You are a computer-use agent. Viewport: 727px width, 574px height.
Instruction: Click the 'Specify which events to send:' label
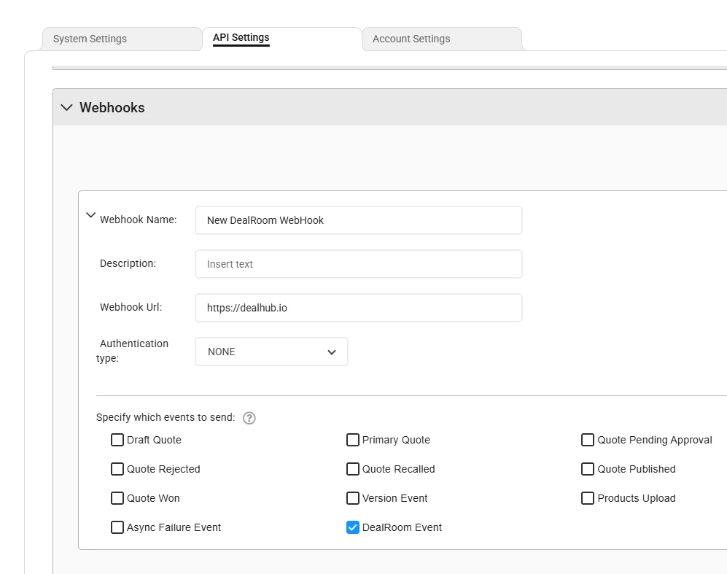tap(166, 417)
